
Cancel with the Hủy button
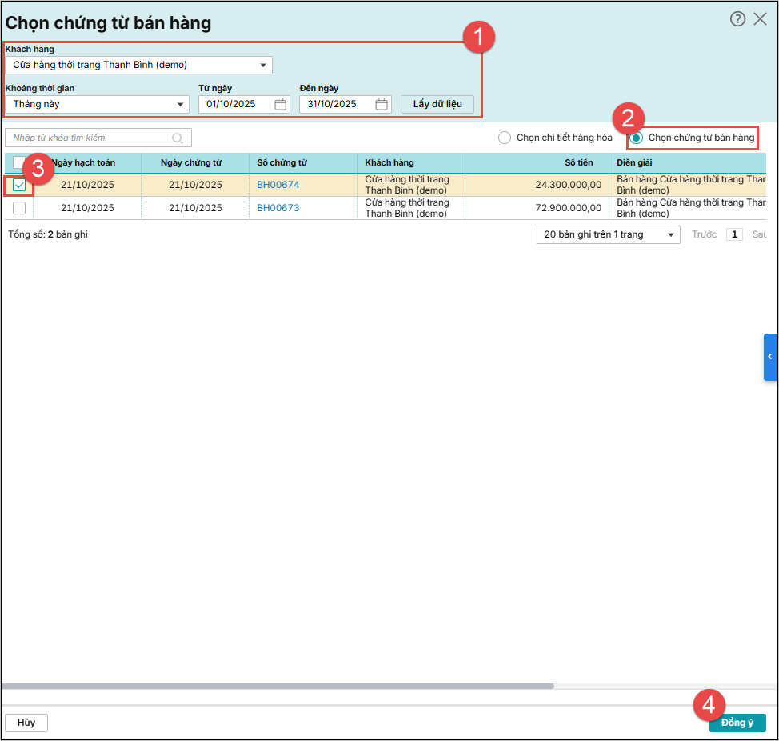tap(26, 723)
